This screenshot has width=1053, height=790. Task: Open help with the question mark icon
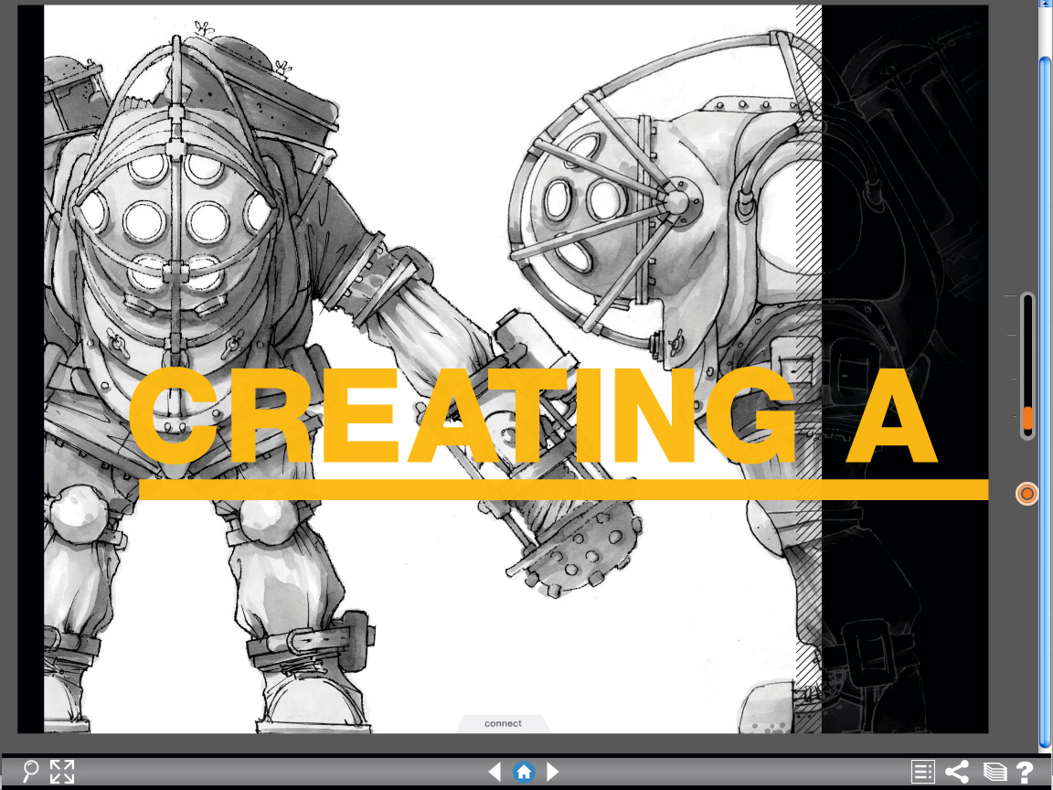[x=1024, y=772]
